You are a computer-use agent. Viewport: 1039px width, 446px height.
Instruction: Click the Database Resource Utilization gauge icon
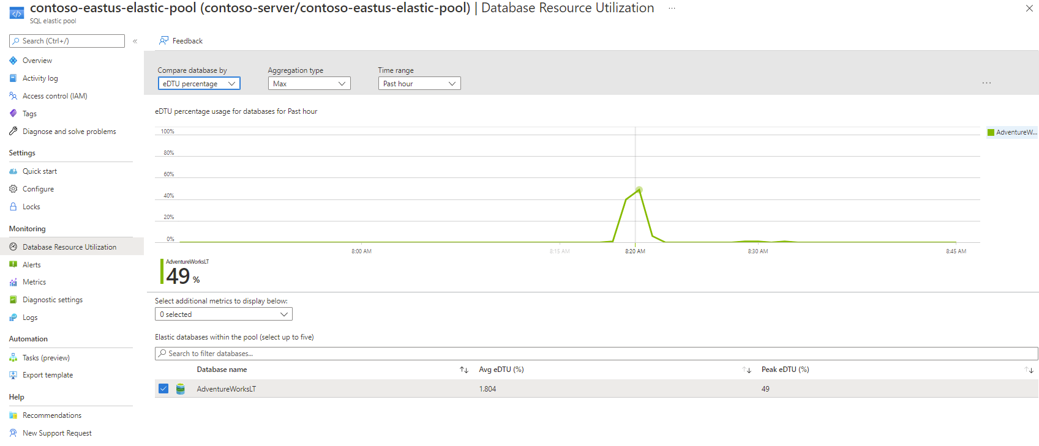13,247
